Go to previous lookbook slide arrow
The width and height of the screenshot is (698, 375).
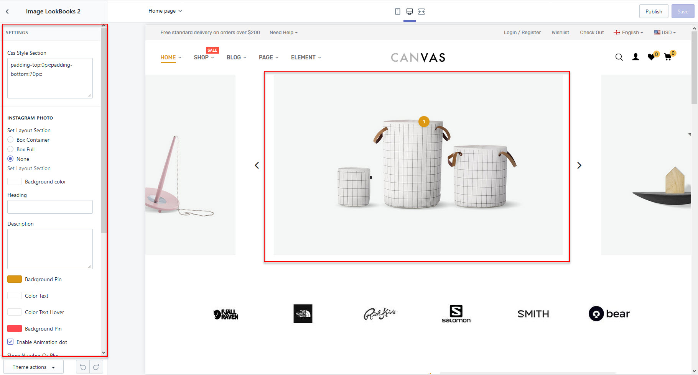point(257,165)
